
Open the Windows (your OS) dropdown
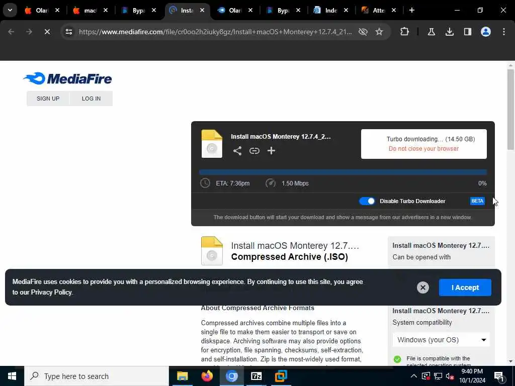441,340
